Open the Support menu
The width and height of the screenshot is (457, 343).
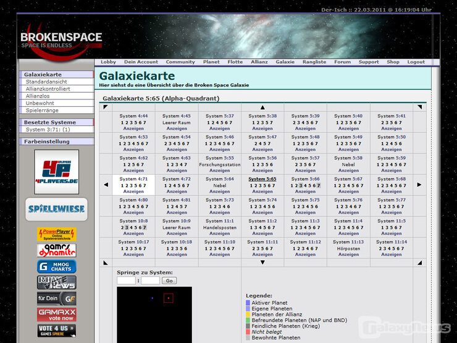point(369,62)
